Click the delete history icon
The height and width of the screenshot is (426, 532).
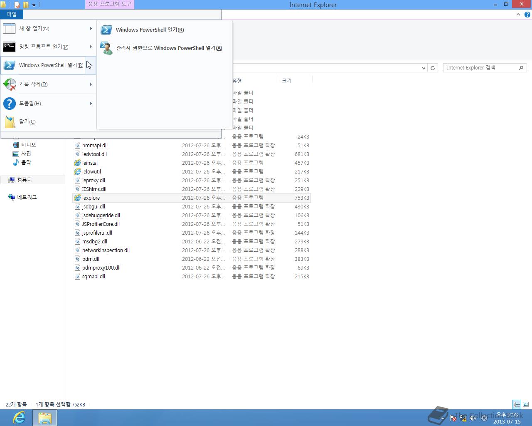[9, 84]
